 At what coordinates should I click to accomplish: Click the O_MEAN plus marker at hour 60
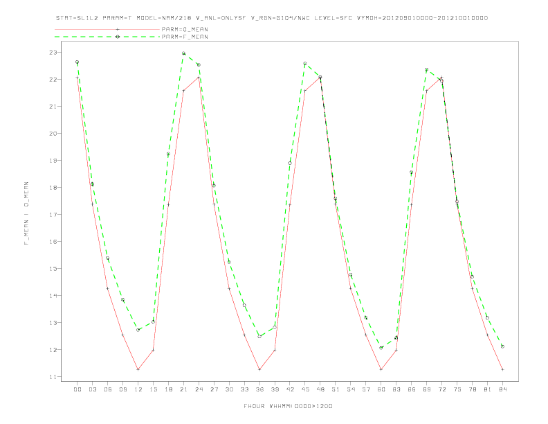[381, 369]
